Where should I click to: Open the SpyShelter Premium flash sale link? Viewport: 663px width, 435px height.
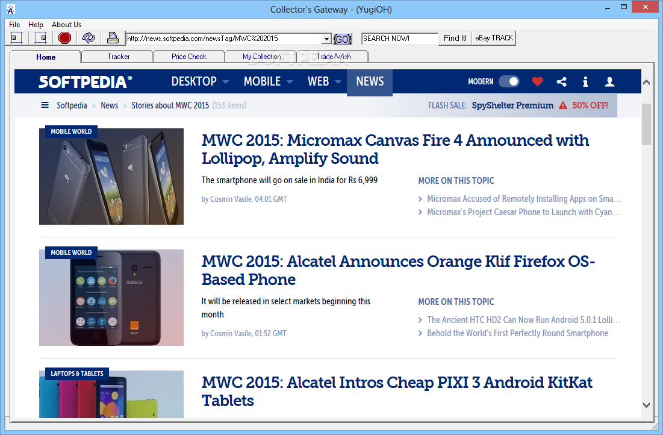512,105
